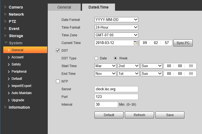
Task: Click the current time minute value 02
Action: pos(156,43)
